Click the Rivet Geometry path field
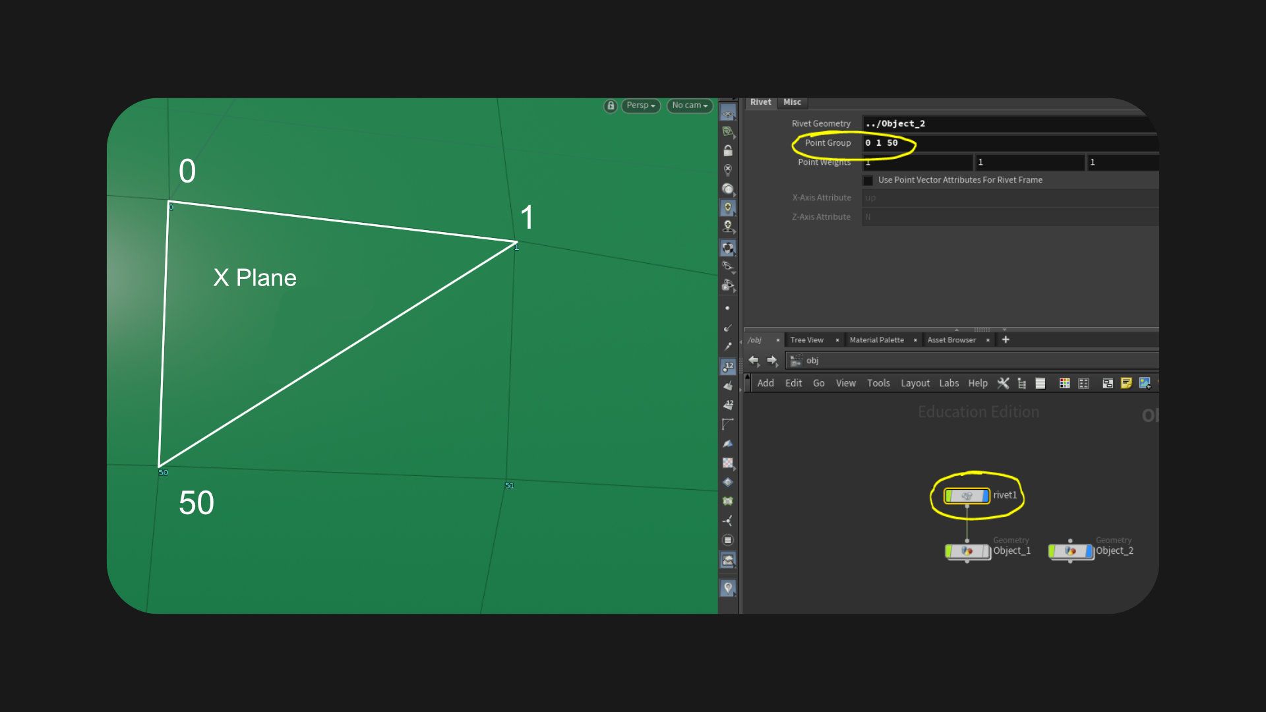1266x712 pixels. pyautogui.click(x=1010, y=123)
